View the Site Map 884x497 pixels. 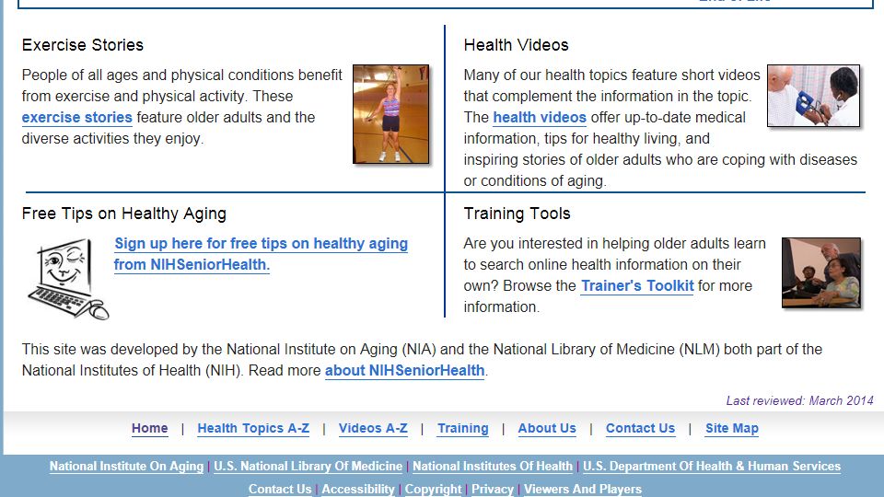pyautogui.click(x=732, y=428)
